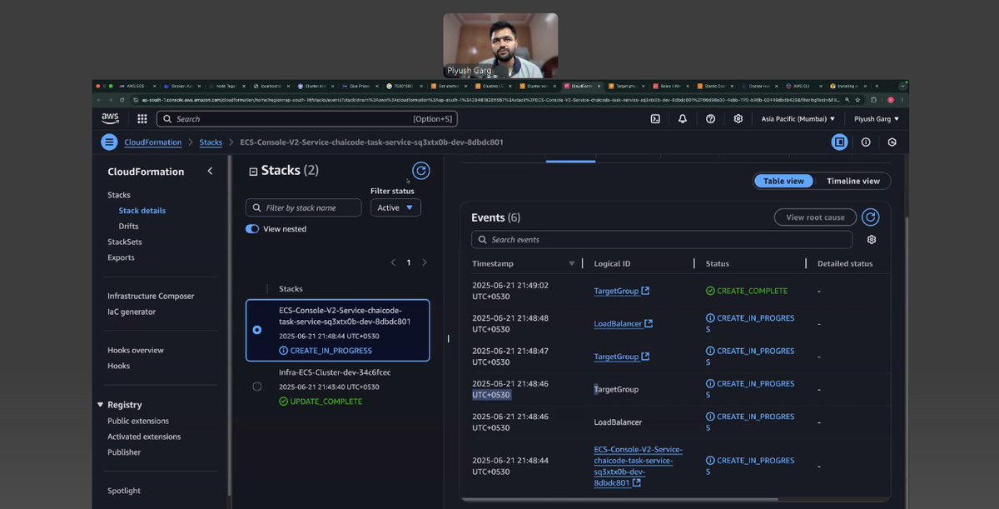The height and width of the screenshot is (509, 999).
Task: Open external link icon next to LoadBalancer
Action: 649,323
